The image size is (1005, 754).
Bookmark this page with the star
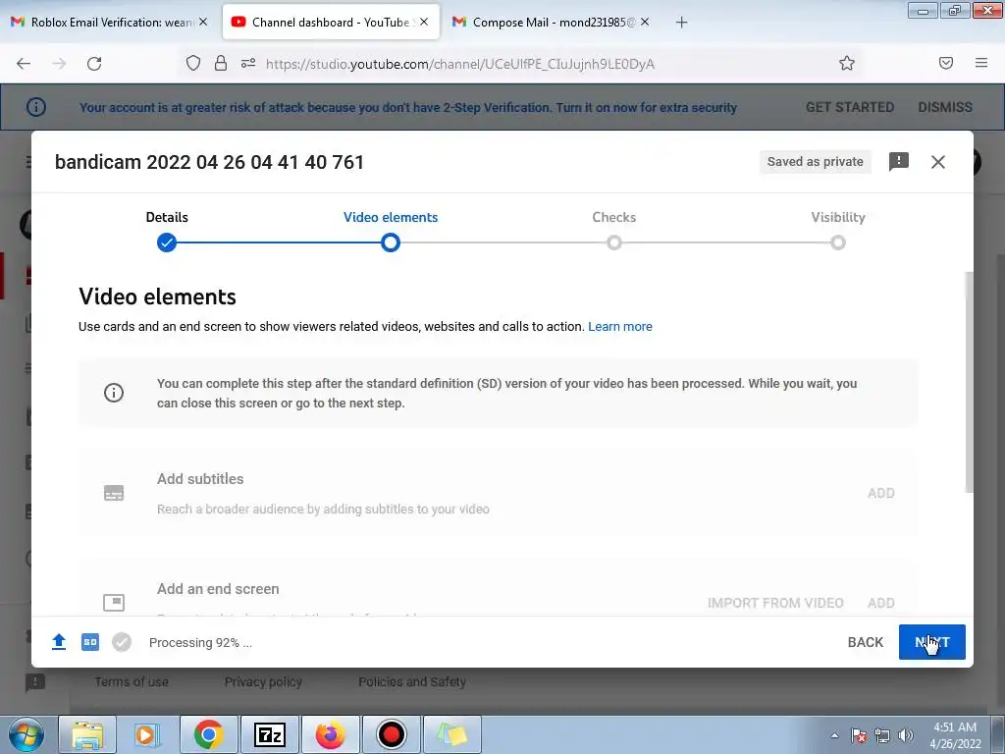pyautogui.click(x=847, y=63)
